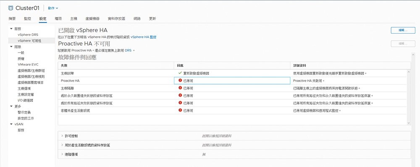Click 重新啟動虛擬機器 response text
The width and height of the screenshot is (420, 167).
[x=196, y=73]
